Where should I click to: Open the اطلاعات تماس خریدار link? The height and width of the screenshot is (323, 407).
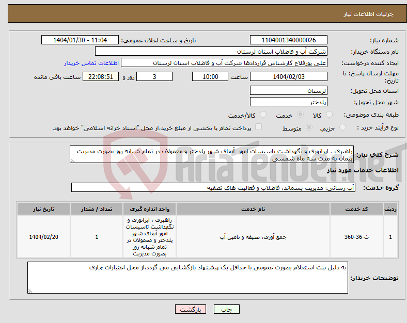pos(91,63)
